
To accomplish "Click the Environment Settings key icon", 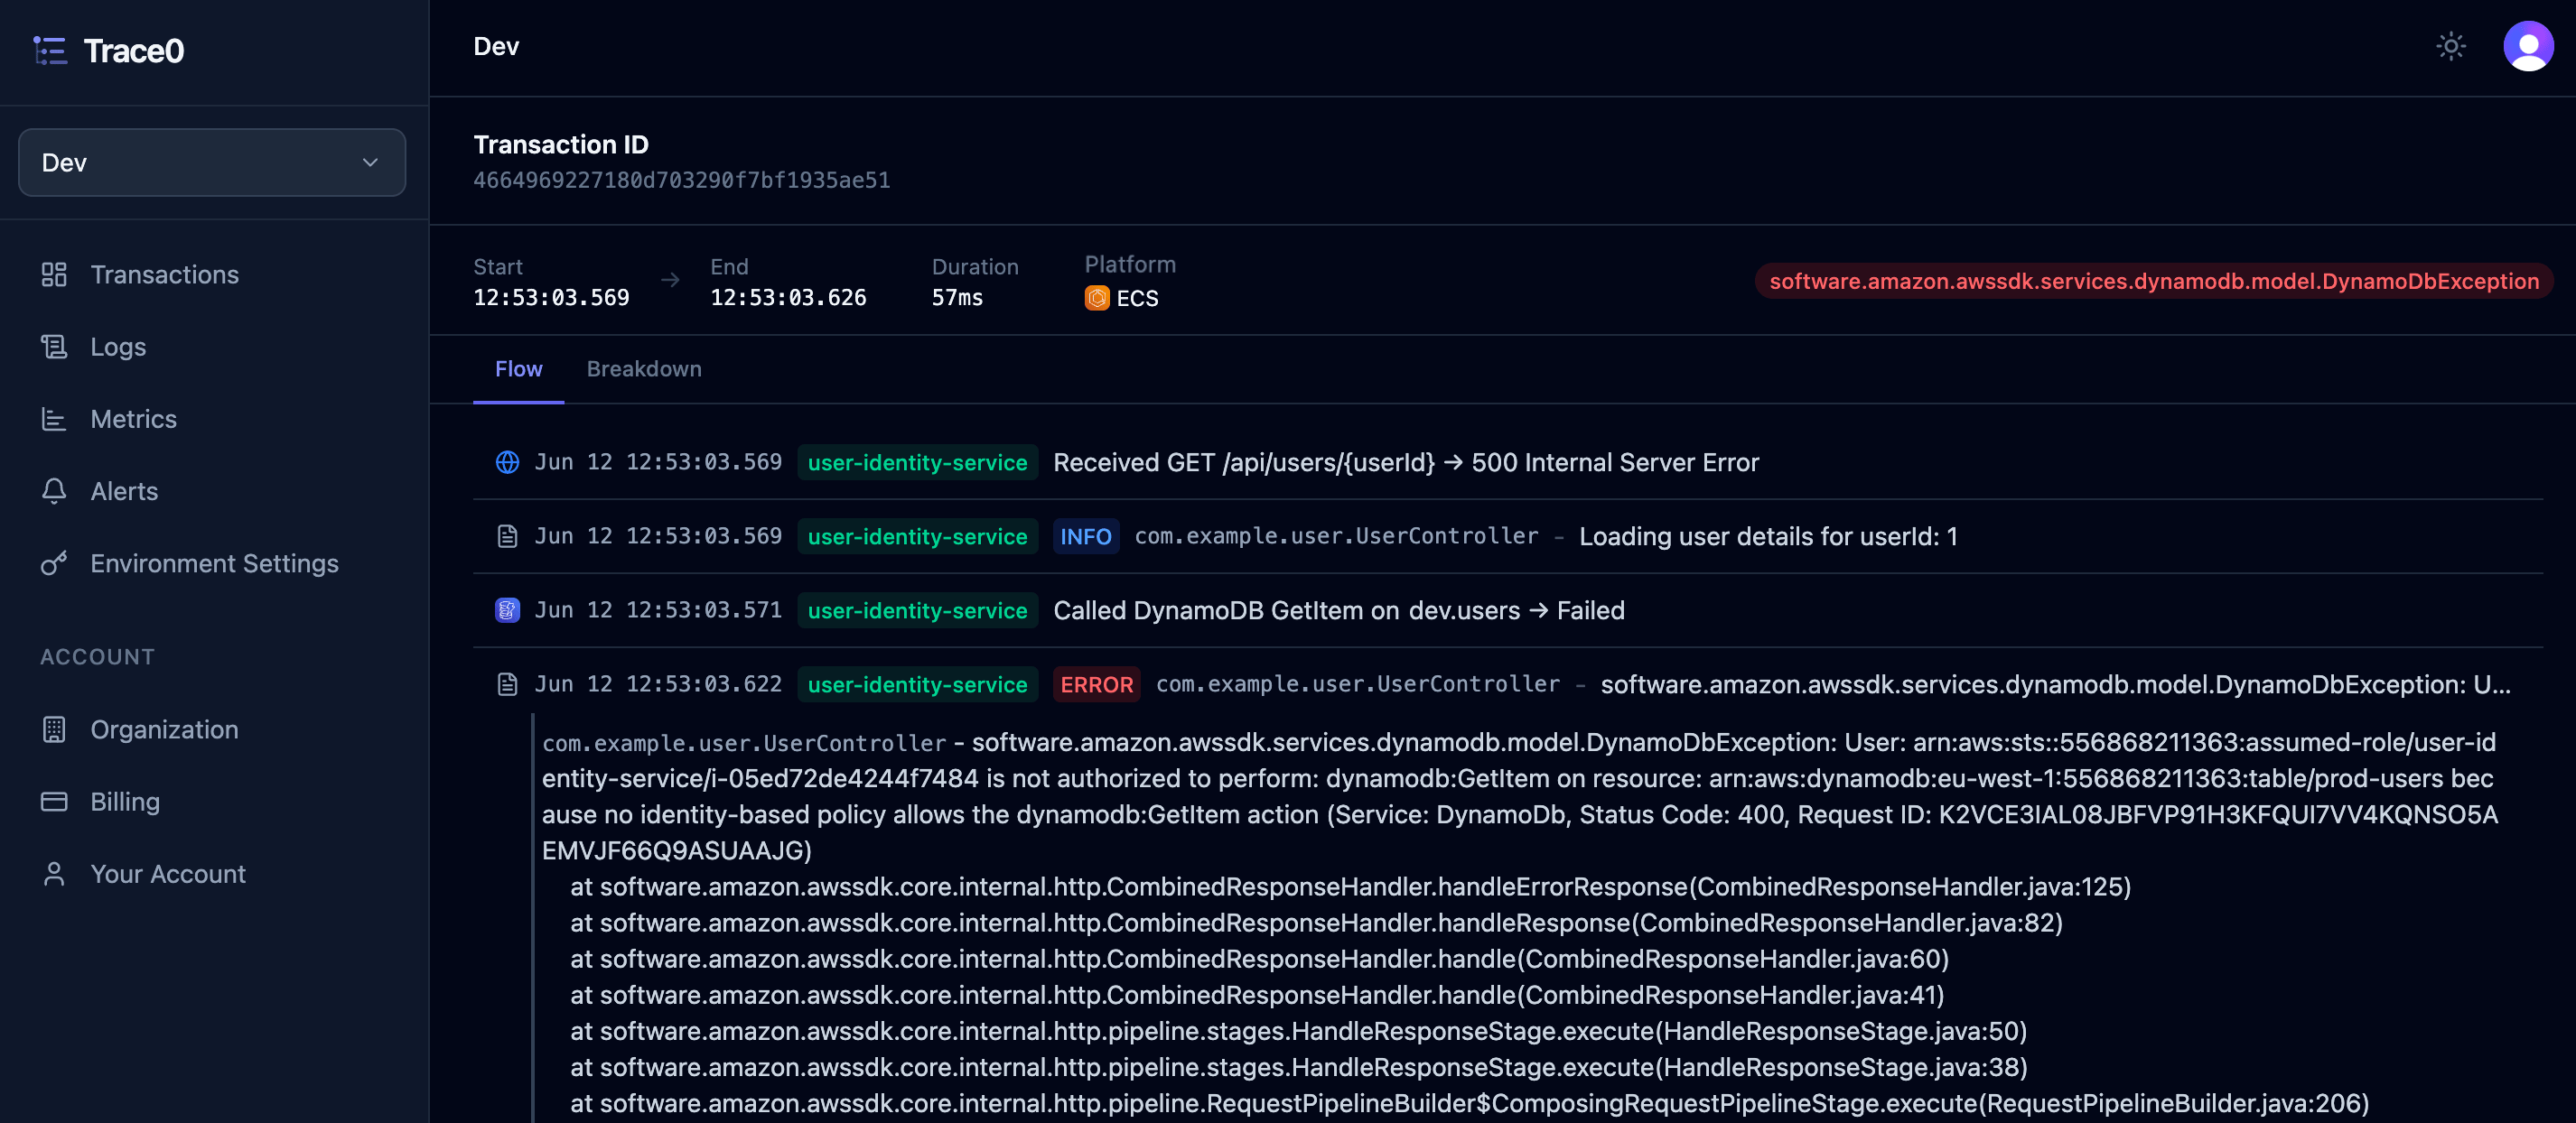I will tap(54, 563).
